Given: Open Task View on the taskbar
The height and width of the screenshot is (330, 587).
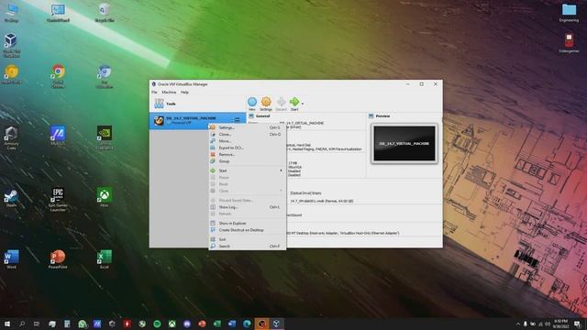Looking at the screenshot, I should (37, 324).
